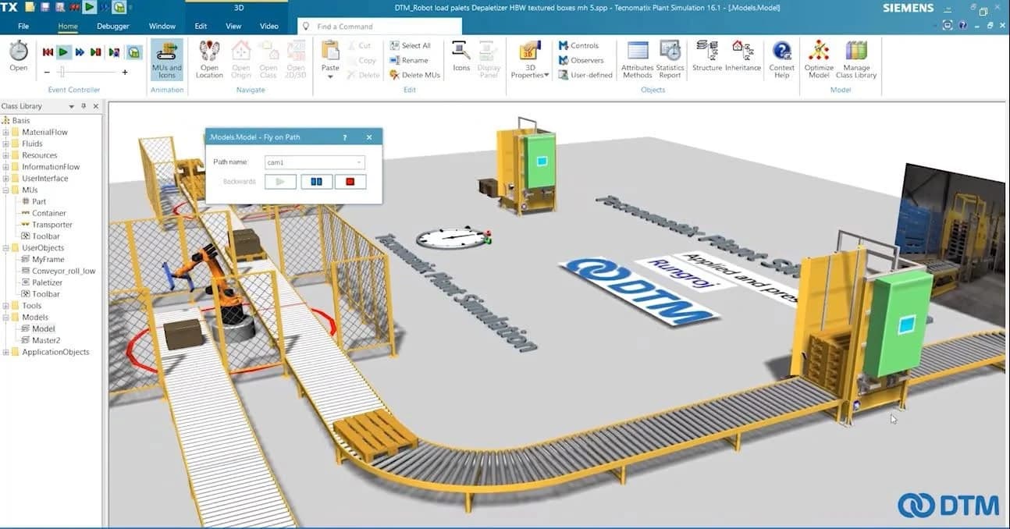Open Controls in Objects group
This screenshot has height=529, width=1010.
point(579,46)
